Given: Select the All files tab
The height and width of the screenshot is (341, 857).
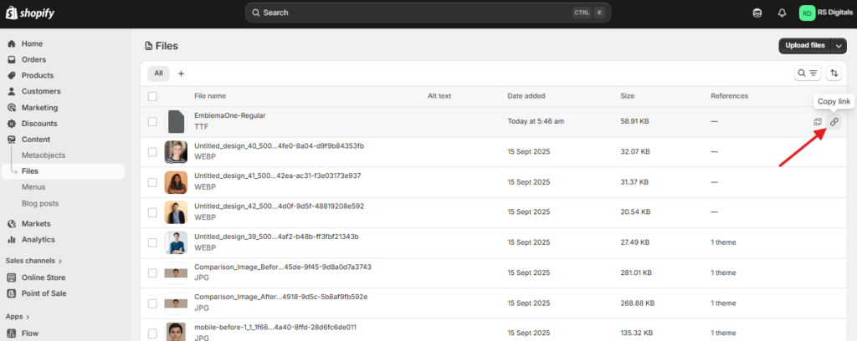Looking at the screenshot, I should pos(158,74).
